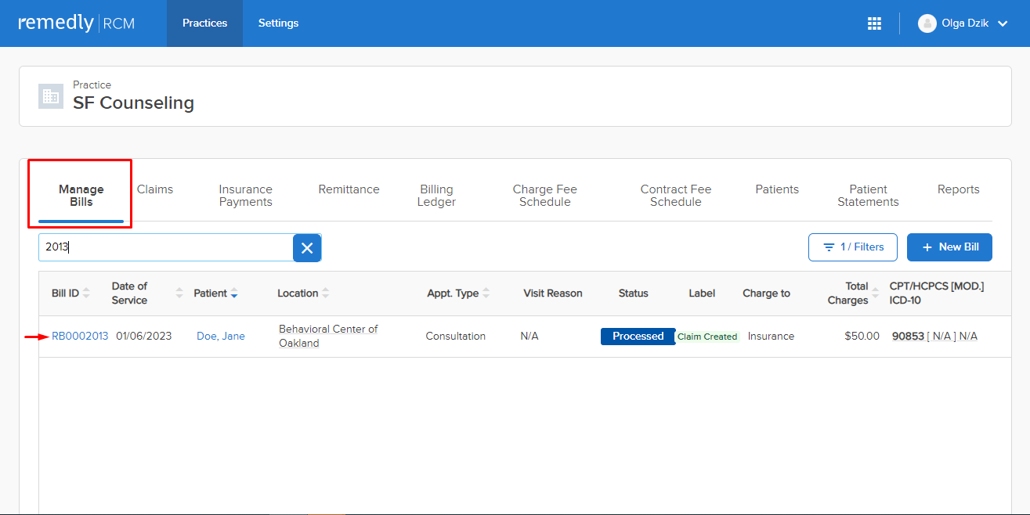Open the Remittance tab
Screen dimensions: 1030x515
point(349,189)
